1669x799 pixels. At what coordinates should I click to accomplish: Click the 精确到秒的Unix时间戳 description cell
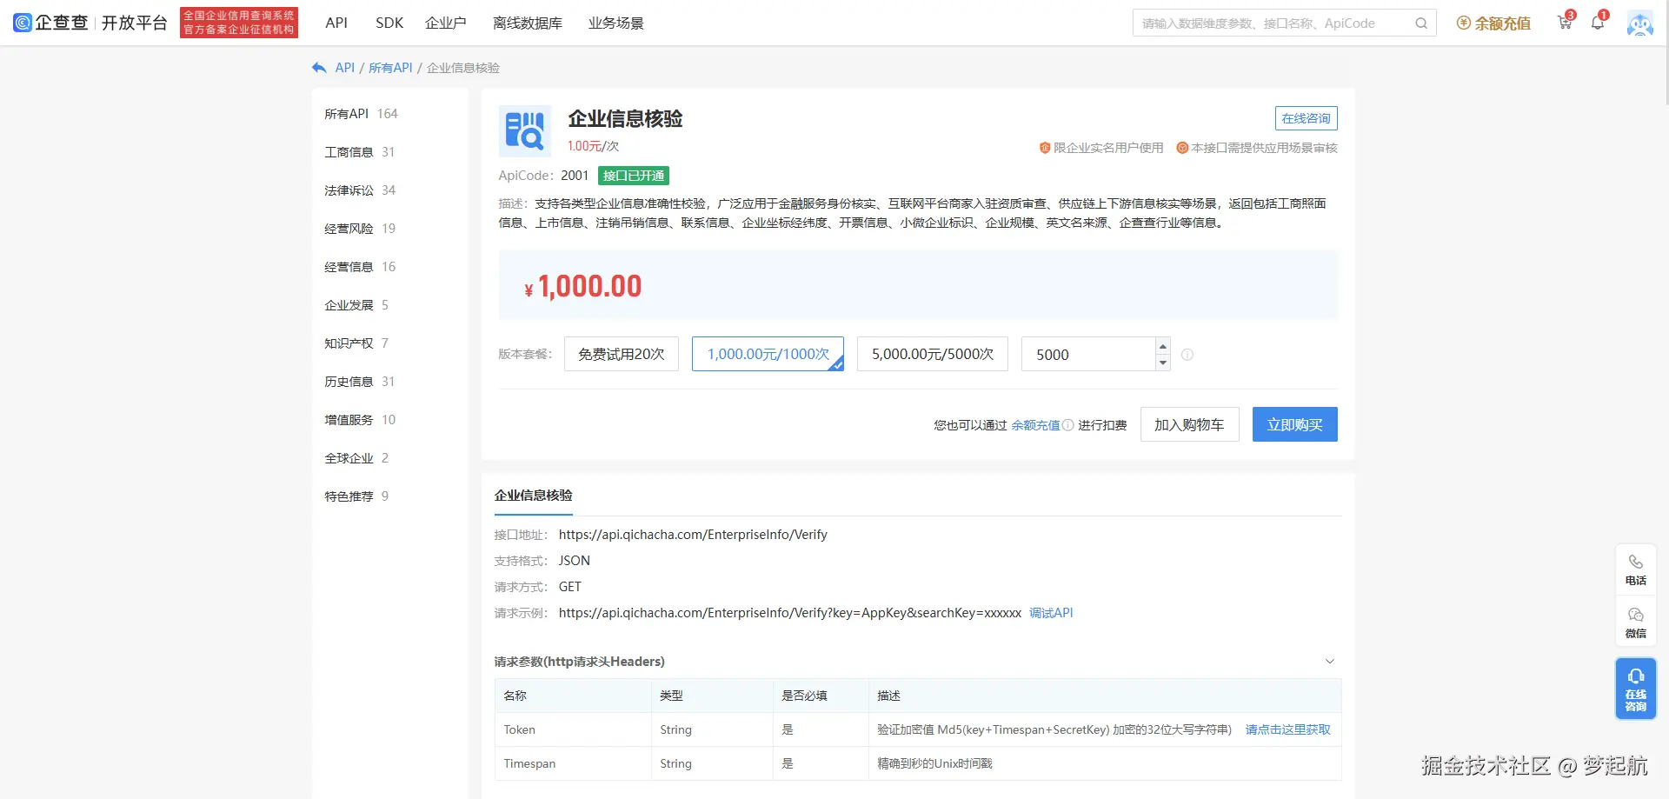coord(1104,763)
